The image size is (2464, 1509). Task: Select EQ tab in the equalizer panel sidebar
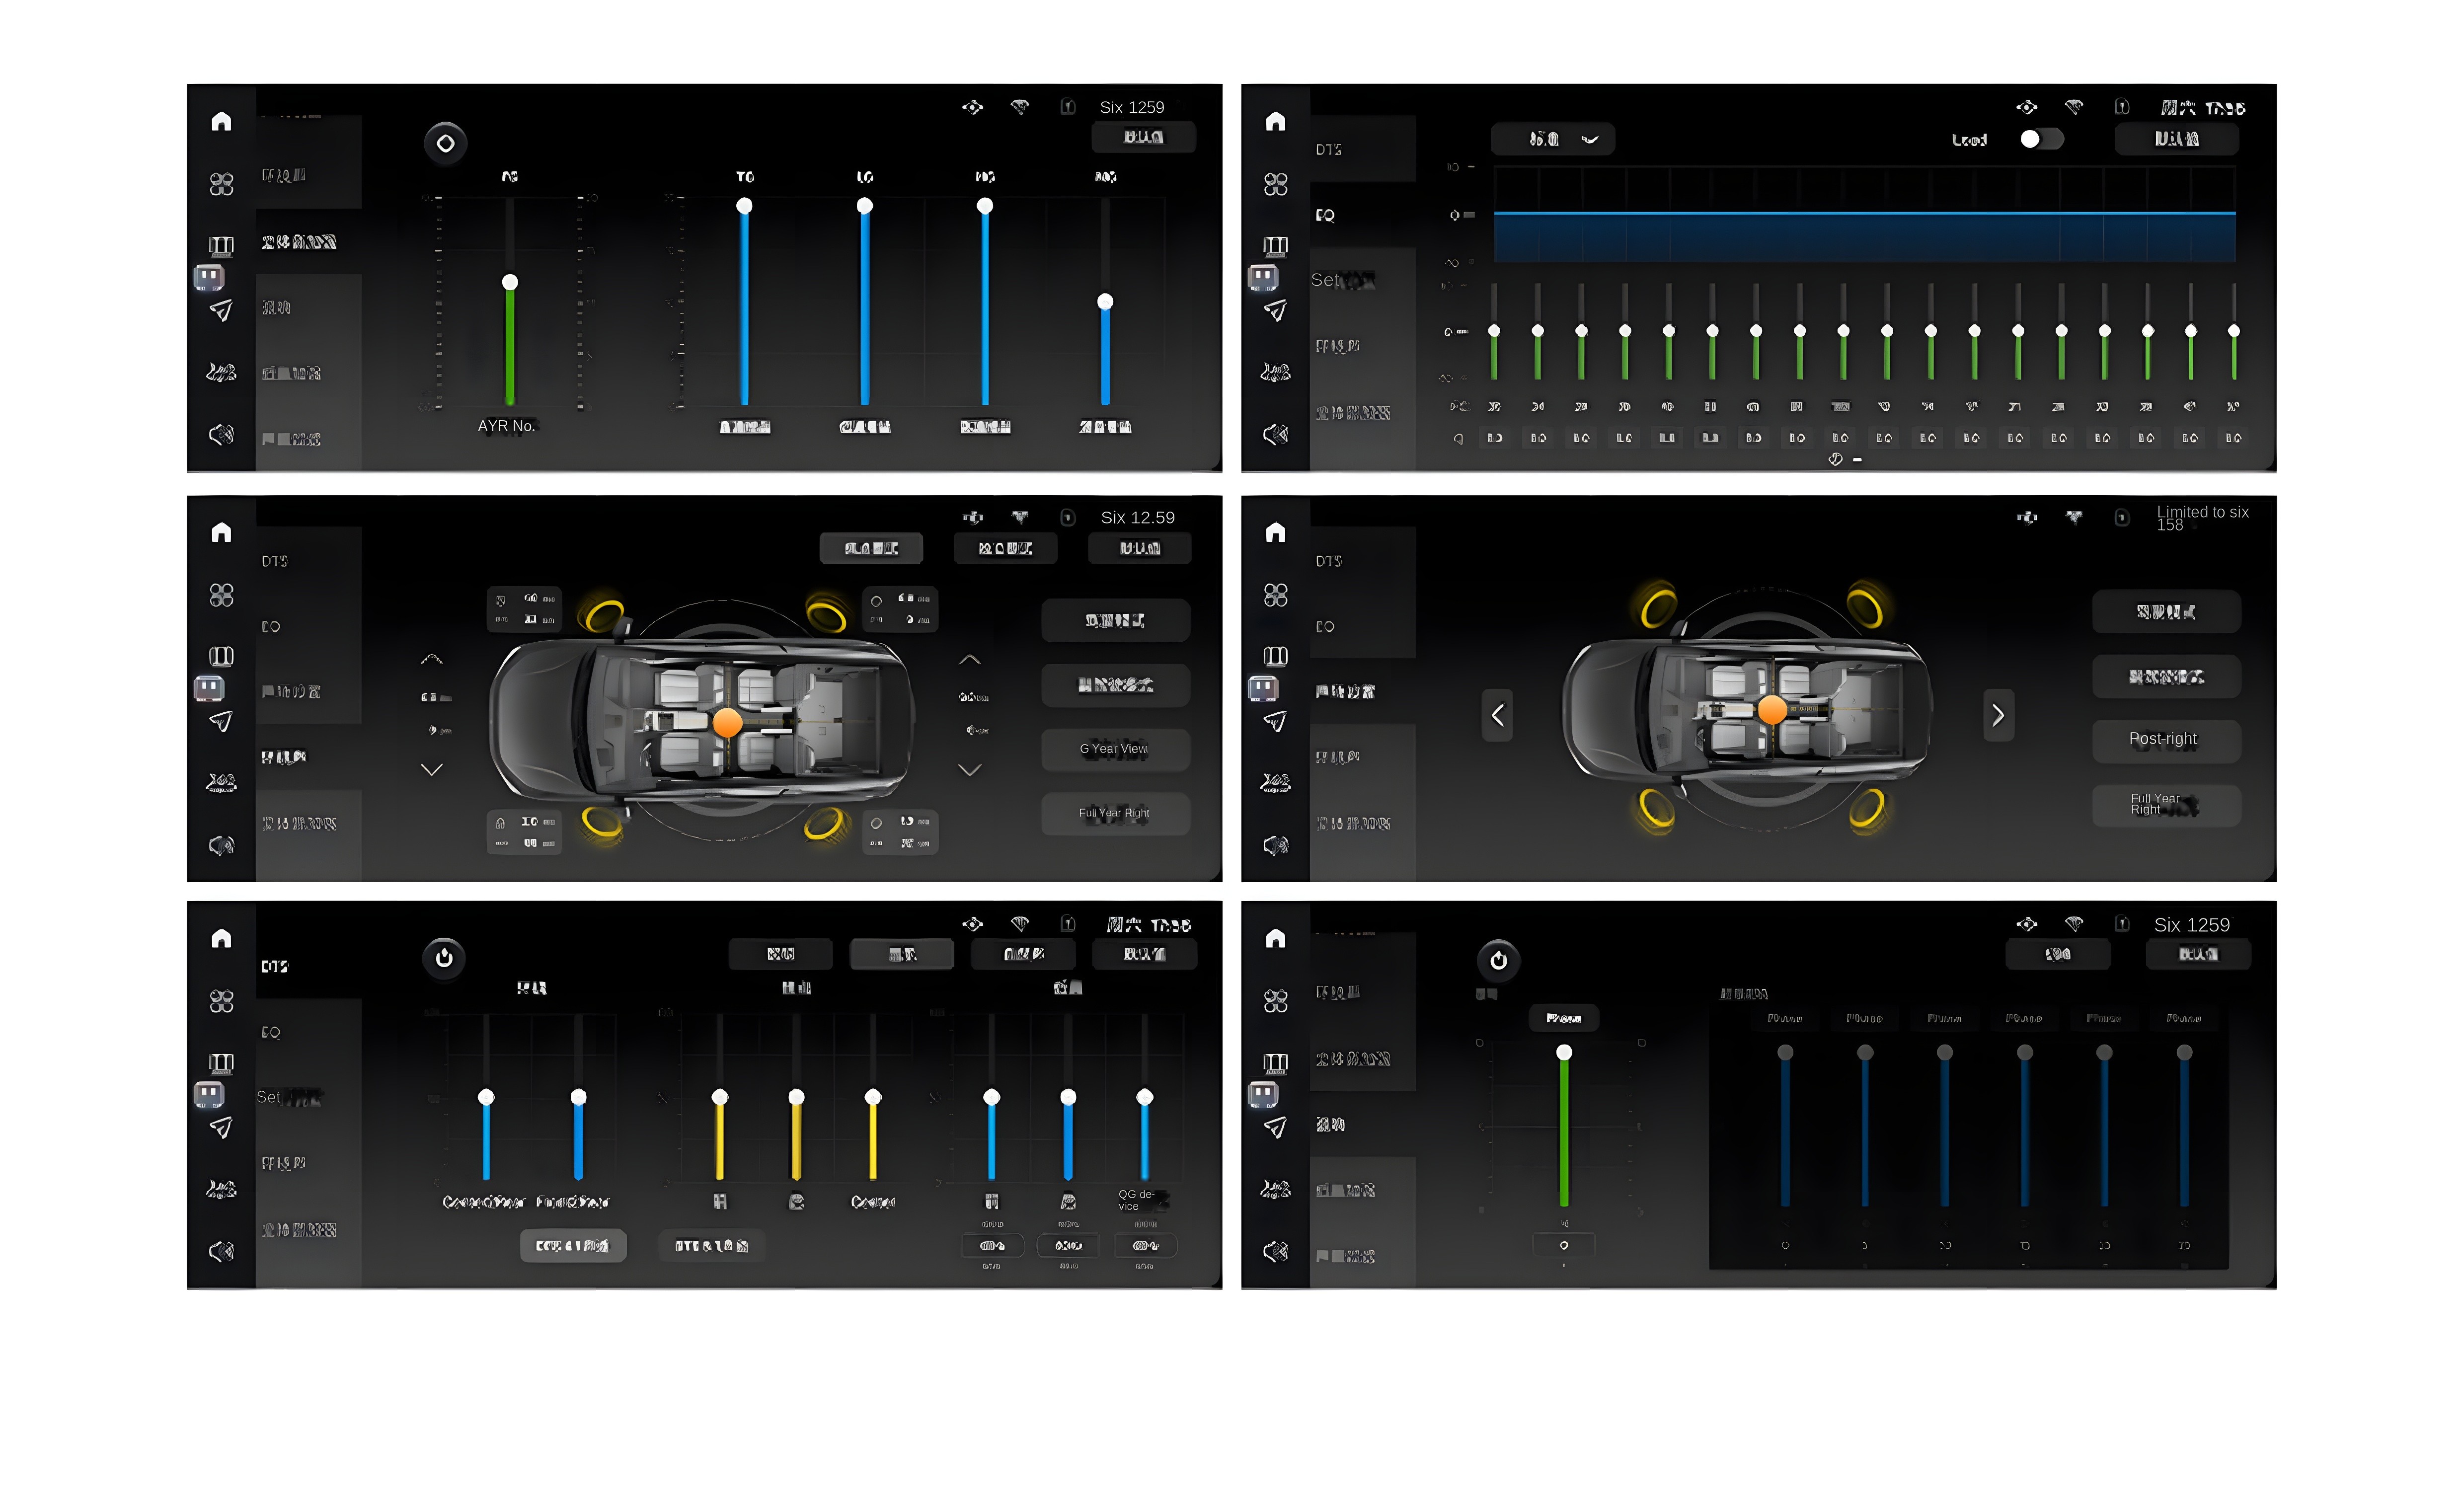(x=1326, y=216)
